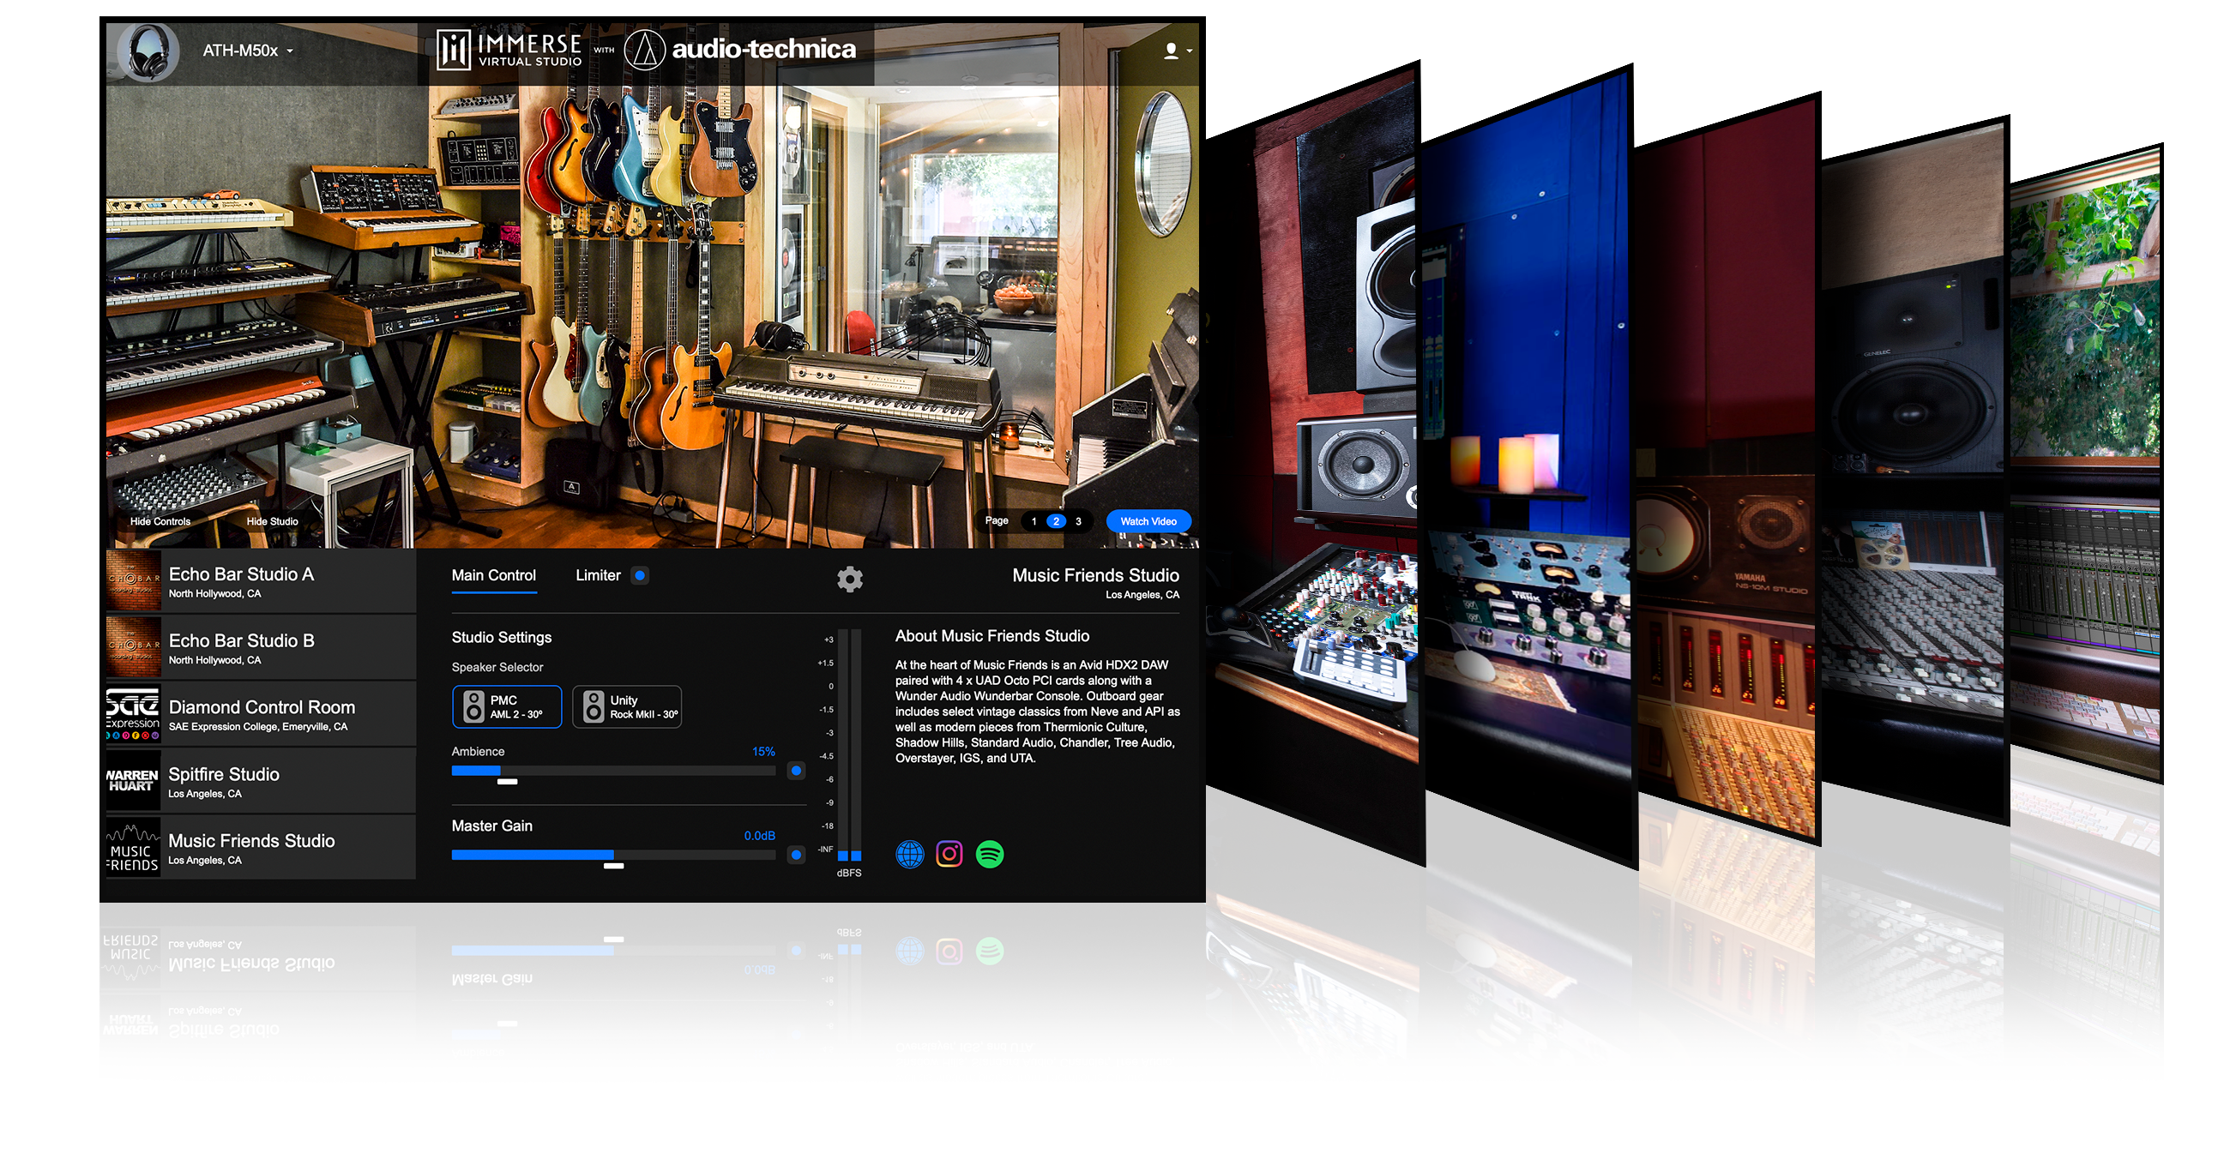Click the Immerse Virtual Studio logo
This screenshot has width=2230, height=1171.
coord(509,51)
